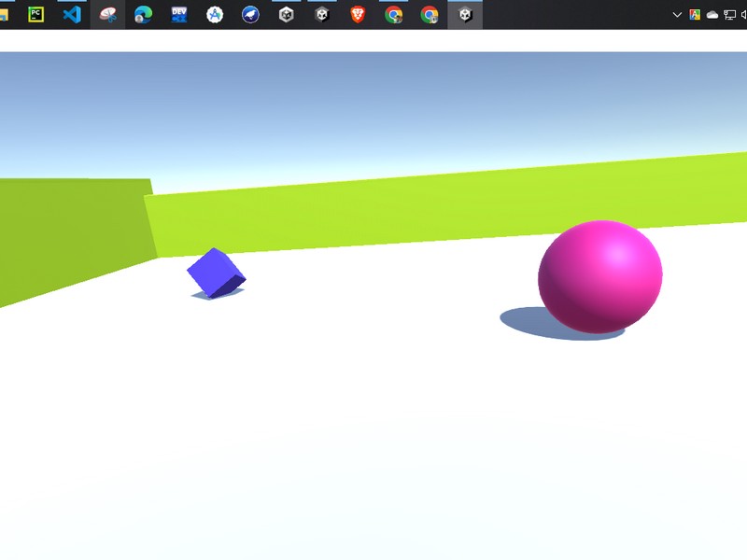This screenshot has height=560, width=747.
Task: Expand hidden icons with the tray chevron
Action: [x=677, y=14]
